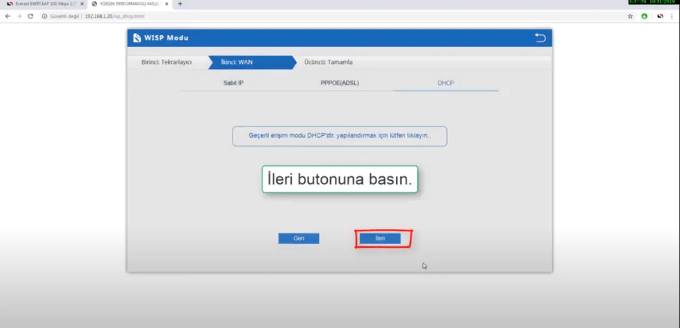This screenshot has width=680, height=328.
Task: Open the İkinci: WAN step
Action: coord(252,62)
